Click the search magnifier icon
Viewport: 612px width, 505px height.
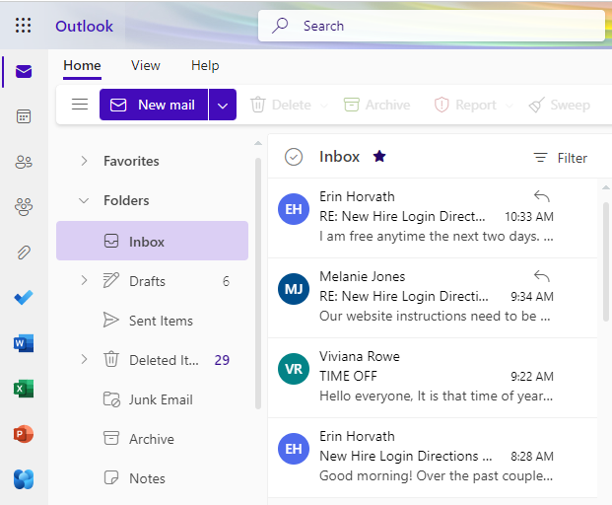pyautogui.click(x=280, y=26)
